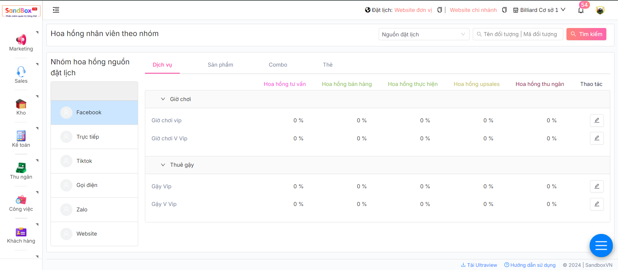Copy the Website đơn vị link
The height and width of the screenshot is (270, 618).
pos(439,10)
